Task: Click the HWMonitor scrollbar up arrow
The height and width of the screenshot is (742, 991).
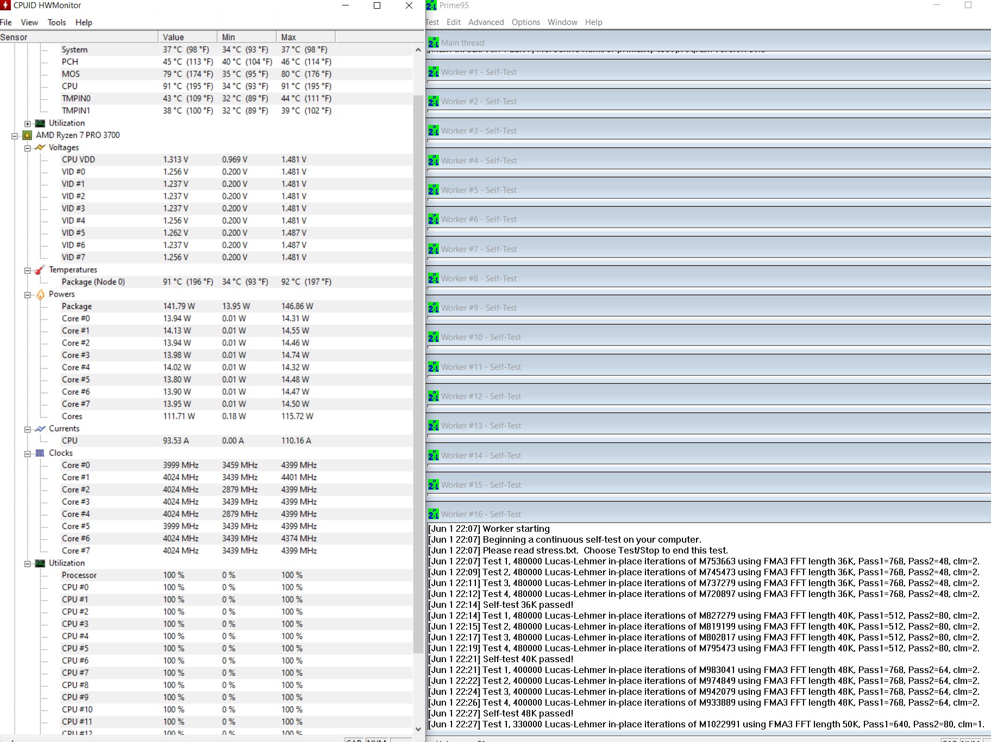Action: [418, 49]
